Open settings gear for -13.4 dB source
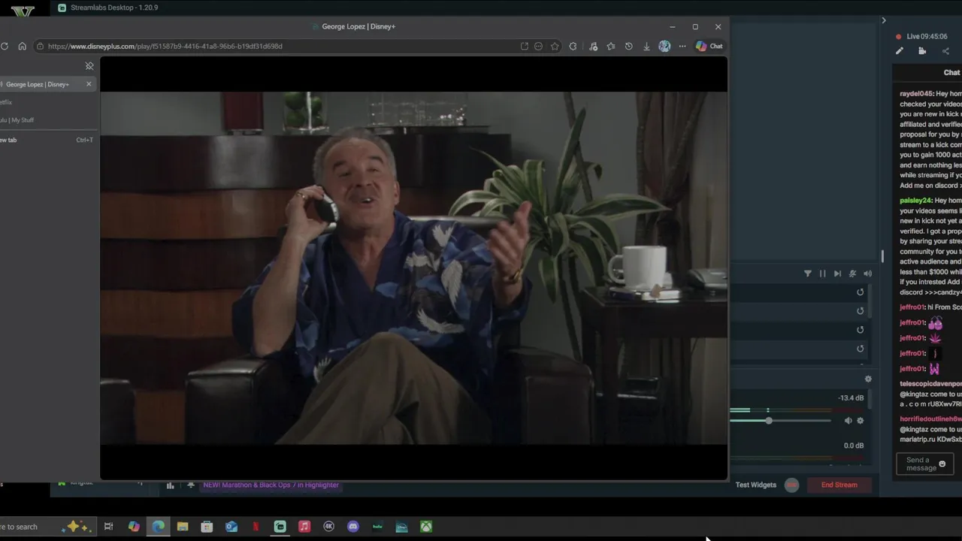This screenshot has width=962, height=541. tap(861, 421)
